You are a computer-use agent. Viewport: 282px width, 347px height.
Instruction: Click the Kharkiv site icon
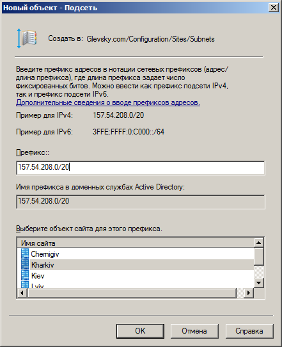[x=25, y=264]
